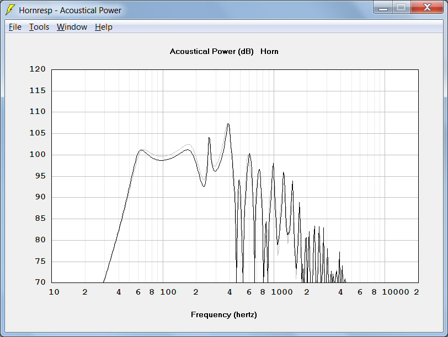Click the 105 value on vertical axis
Screen dimensions: 448x337
tap(38, 133)
